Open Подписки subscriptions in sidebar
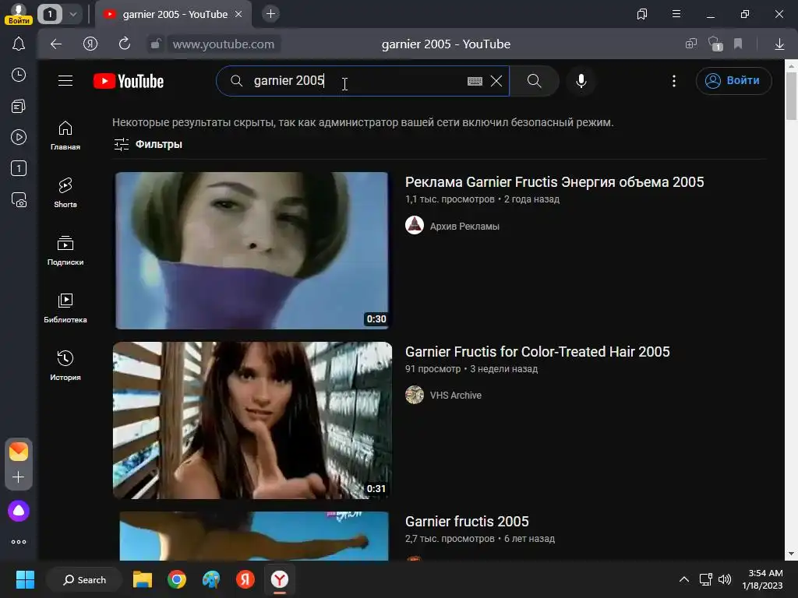 [65, 251]
